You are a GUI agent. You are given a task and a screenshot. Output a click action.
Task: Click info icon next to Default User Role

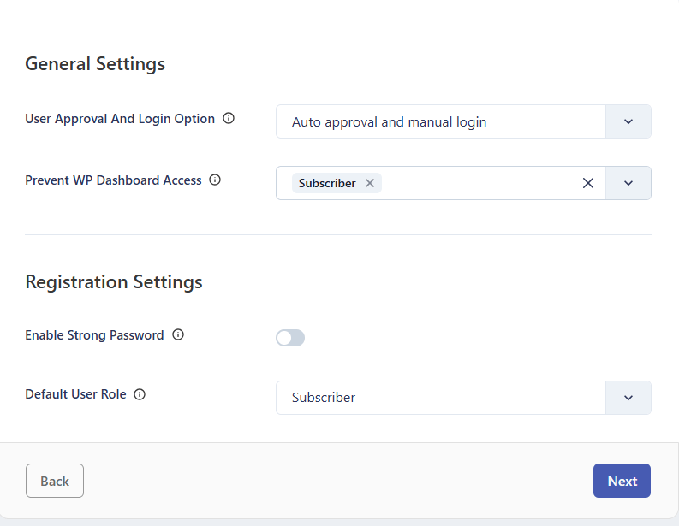click(x=140, y=394)
